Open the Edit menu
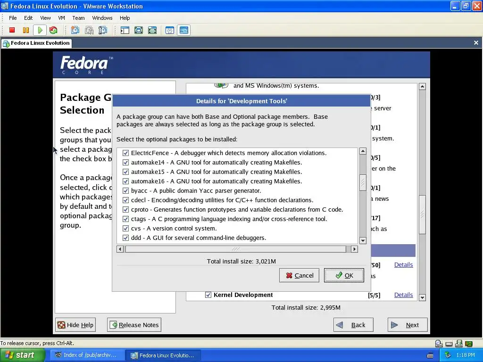 [28, 18]
